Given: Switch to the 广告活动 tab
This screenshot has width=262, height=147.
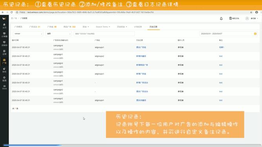Looking at the screenshot, I should coord(35,27).
